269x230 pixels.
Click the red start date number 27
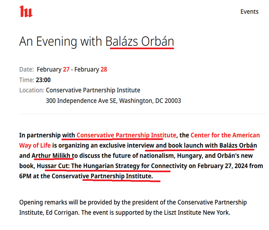67,69
